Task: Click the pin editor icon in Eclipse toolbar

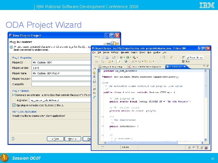Action: [x=171, y=57]
